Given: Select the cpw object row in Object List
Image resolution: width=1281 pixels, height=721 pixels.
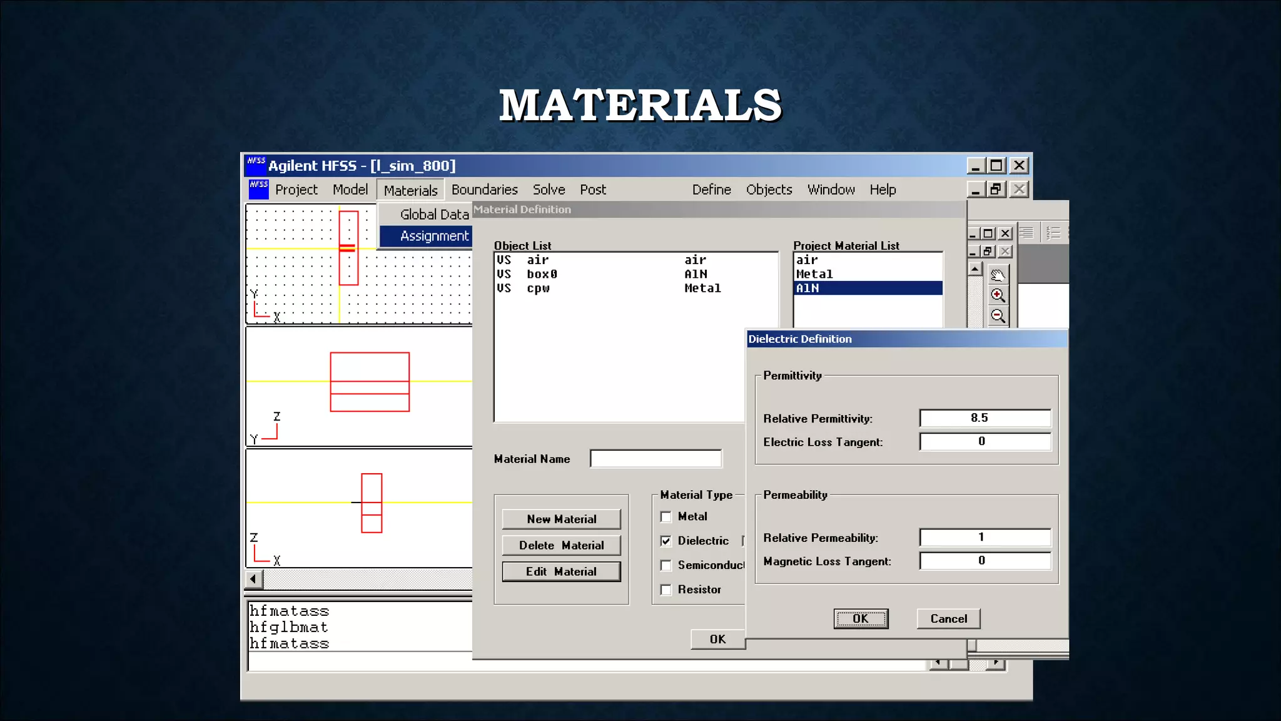Looking at the screenshot, I should click(635, 289).
